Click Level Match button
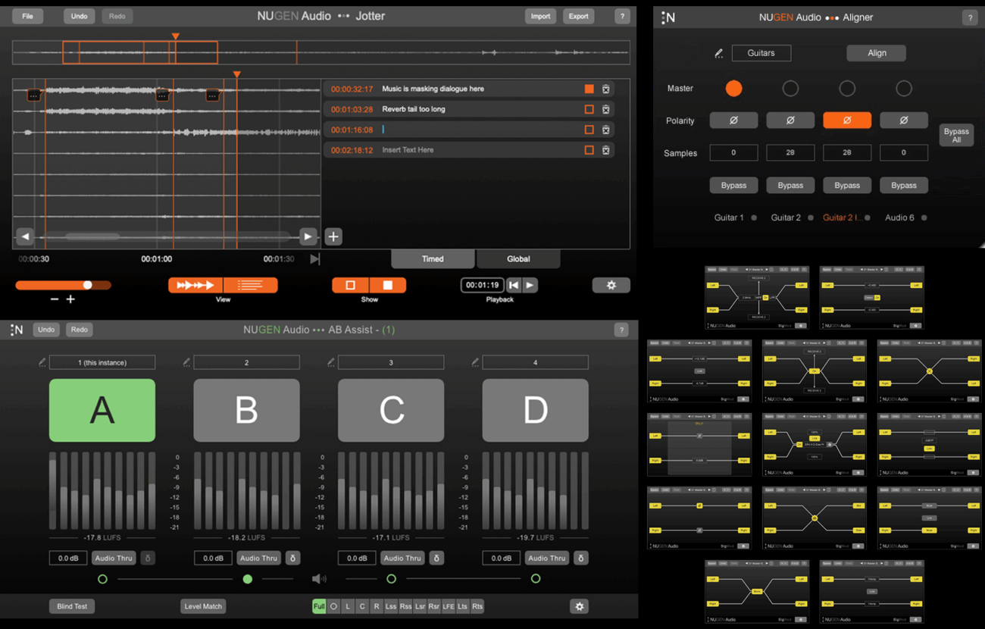The width and height of the screenshot is (985, 629). point(203,606)
